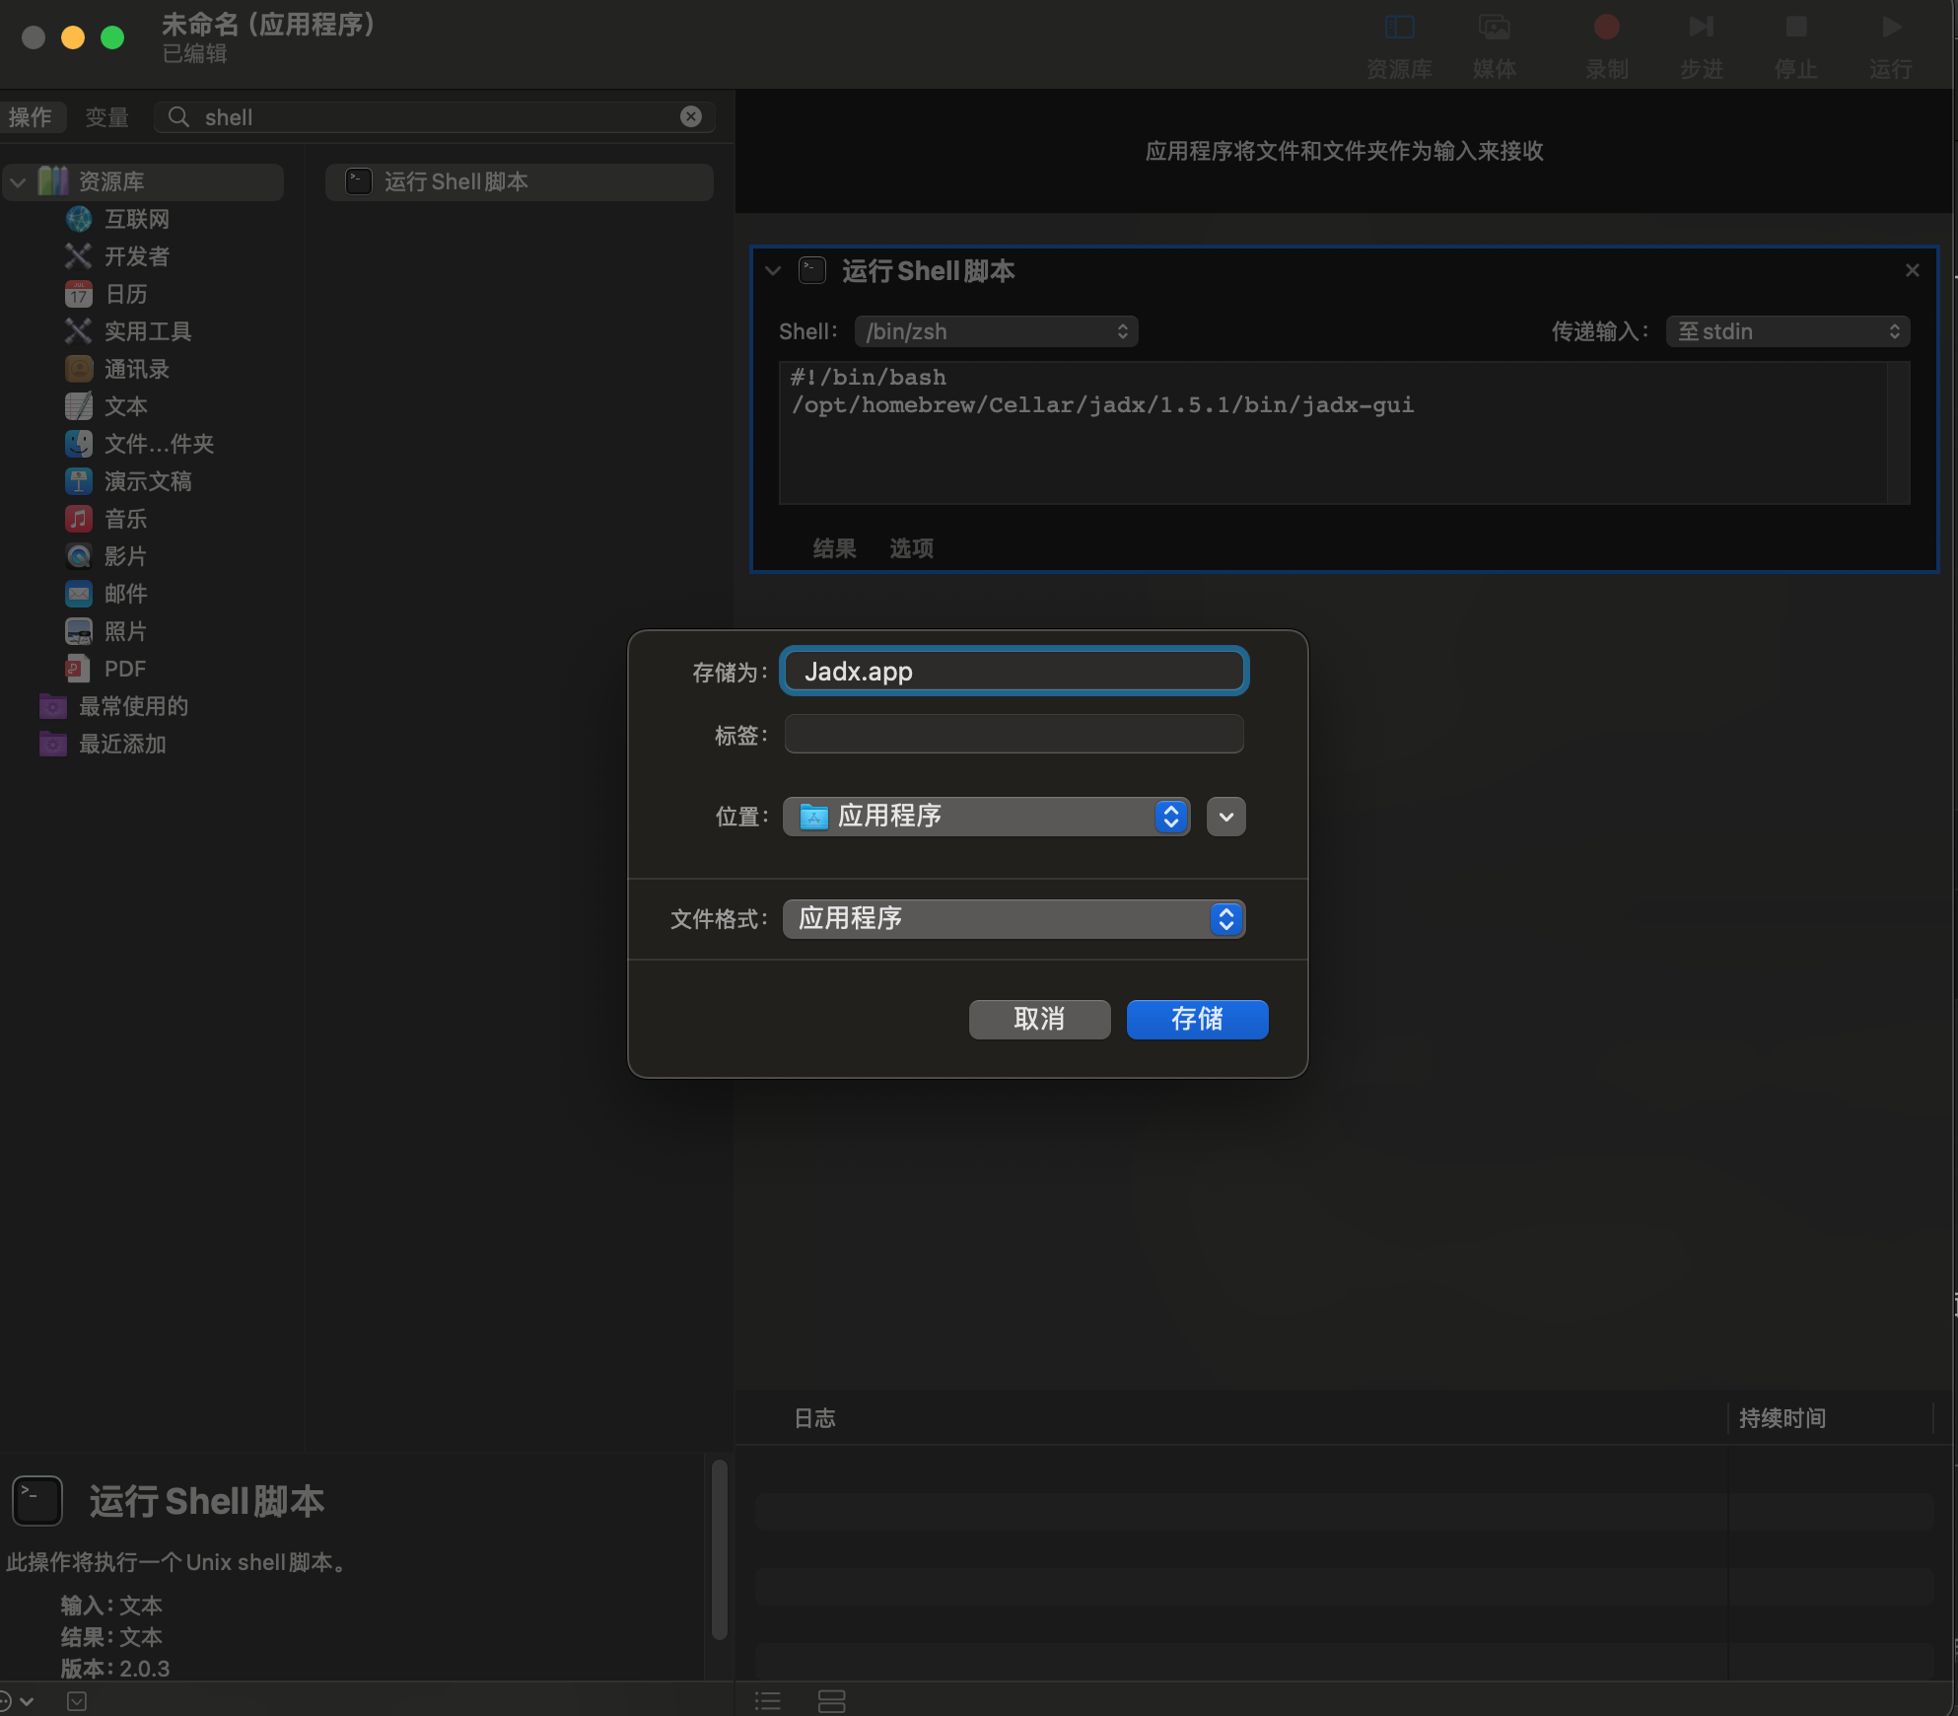Collapse the Library (资源库) tree item
Viewport: 1958px width, 1716px height.
click(x=18, y=181)
